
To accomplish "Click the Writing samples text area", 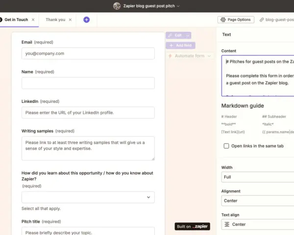I will [88, 148].
